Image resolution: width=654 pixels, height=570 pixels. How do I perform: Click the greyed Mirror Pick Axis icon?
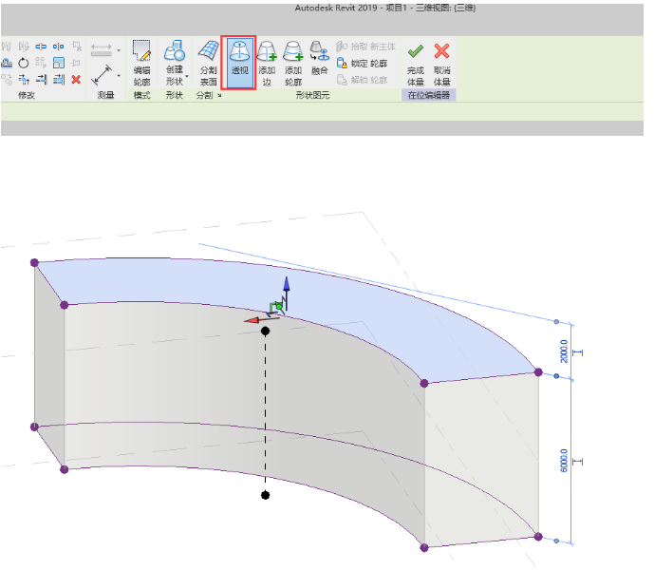click(x=7, y=47)
